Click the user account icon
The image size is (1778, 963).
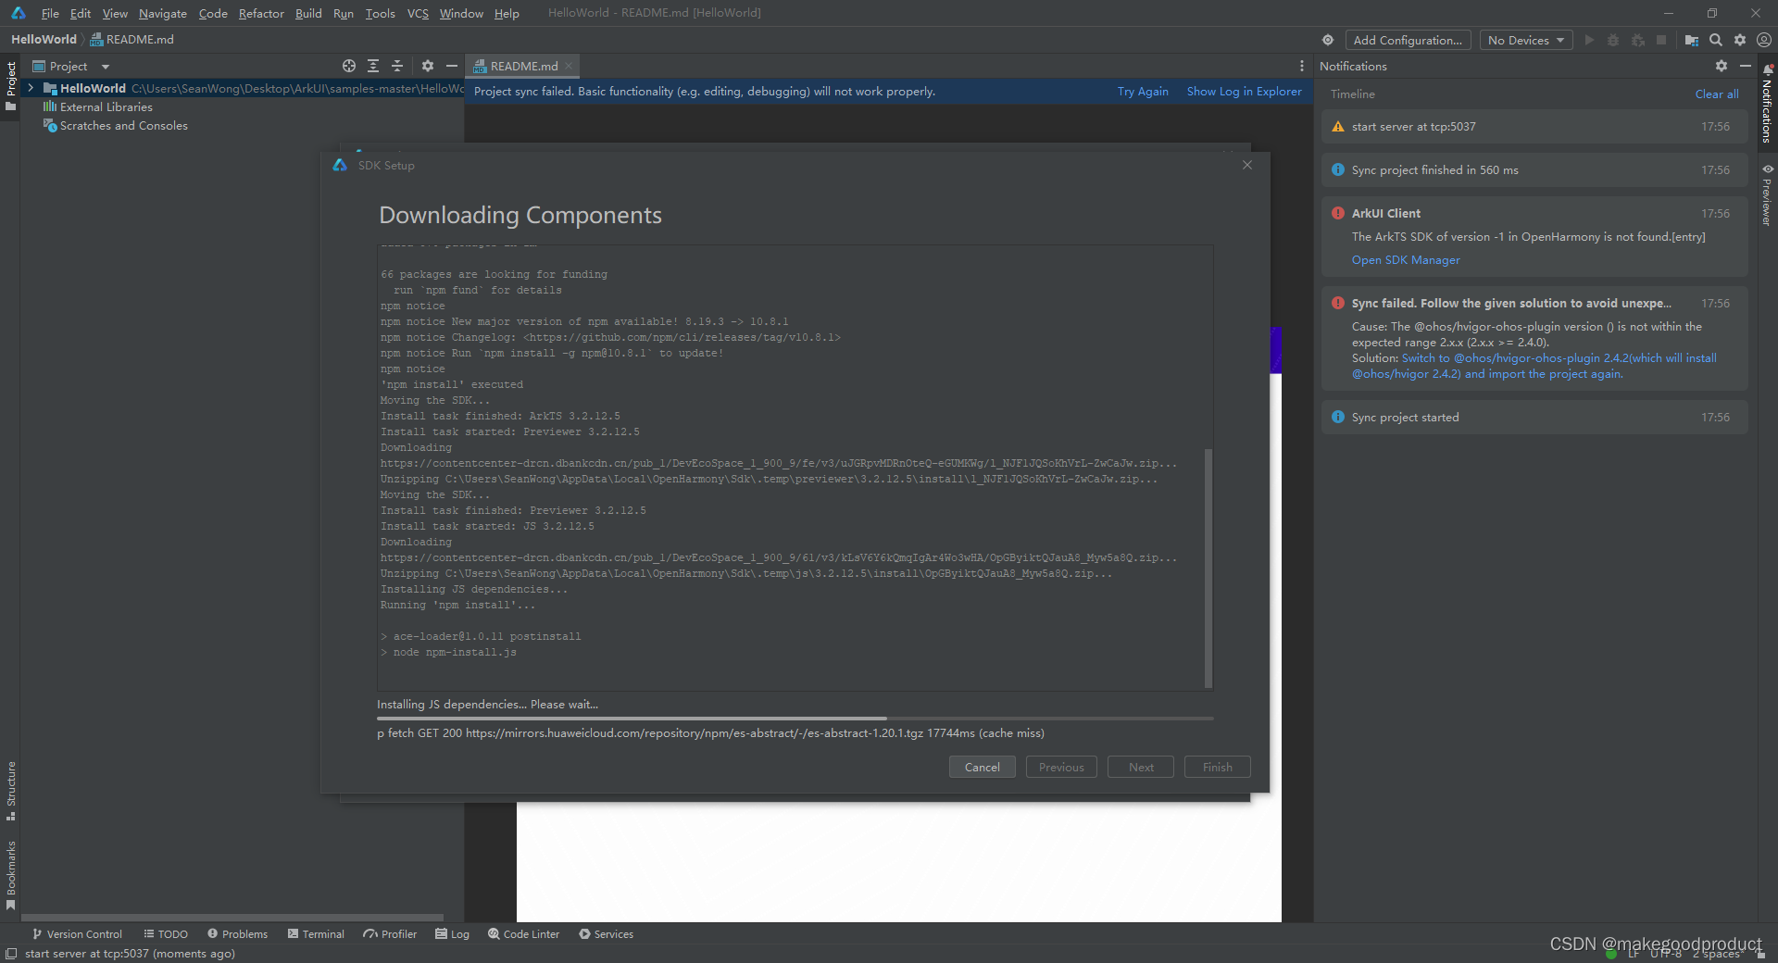1764,40
